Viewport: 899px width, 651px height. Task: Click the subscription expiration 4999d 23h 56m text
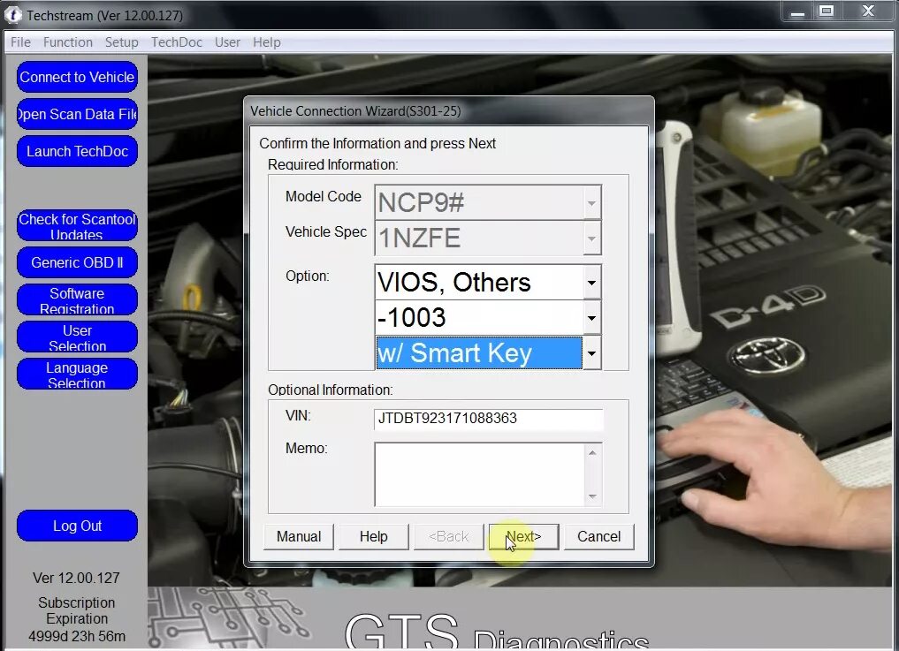coord(77,636)
